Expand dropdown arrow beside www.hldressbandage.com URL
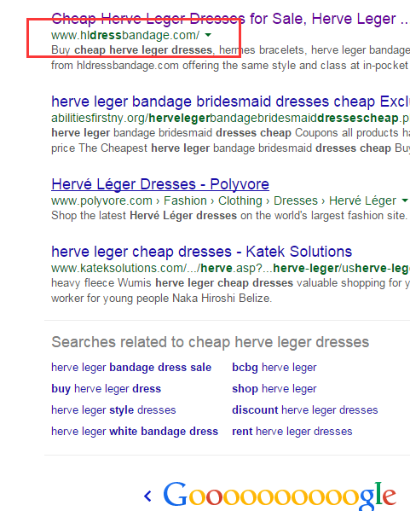This screenshot has height=511, width=410. (208, 35)
